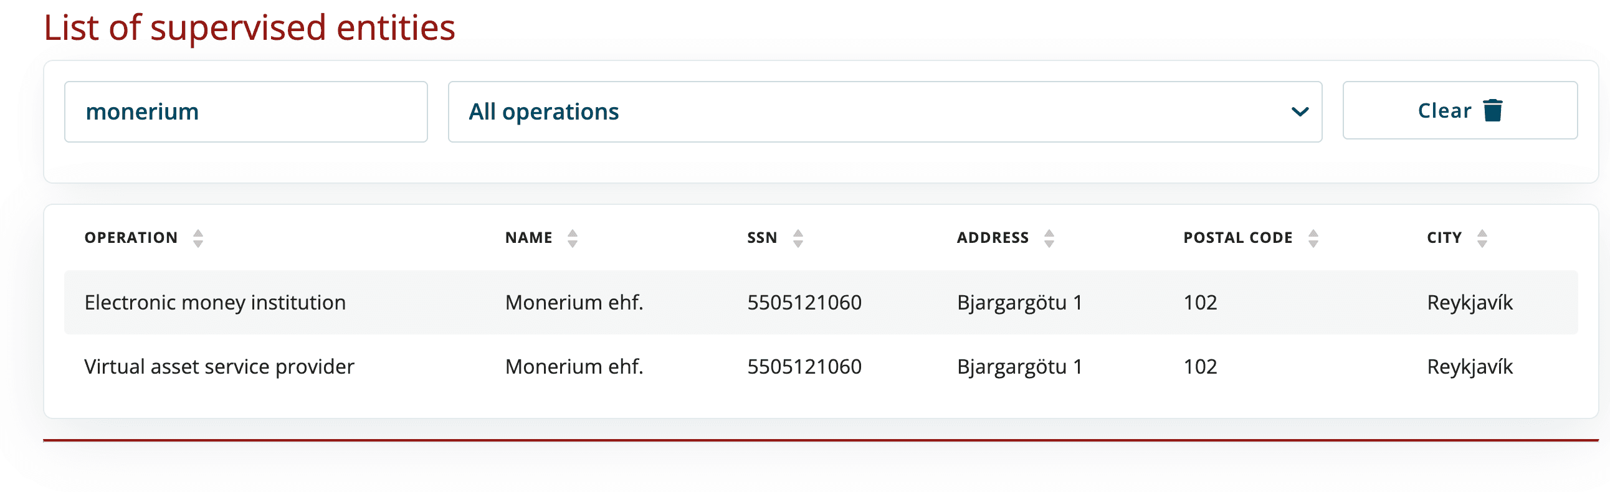Sort table by City column arrows

(1481, 238)
